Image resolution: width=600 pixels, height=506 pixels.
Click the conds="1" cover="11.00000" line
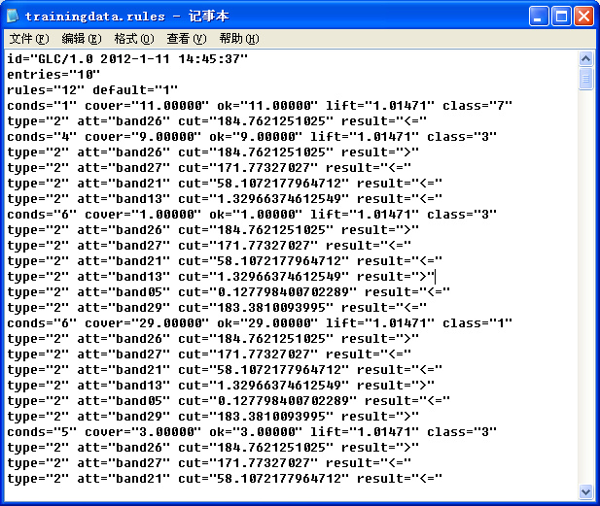point(260,106)
